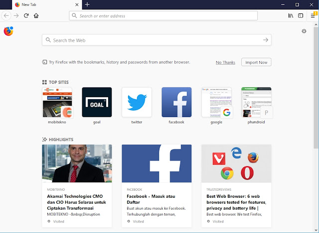Image resolution: width=319 pixels, height=233 pixels.
Task: Click the magnifier in address bar
Action: (74, 15)
